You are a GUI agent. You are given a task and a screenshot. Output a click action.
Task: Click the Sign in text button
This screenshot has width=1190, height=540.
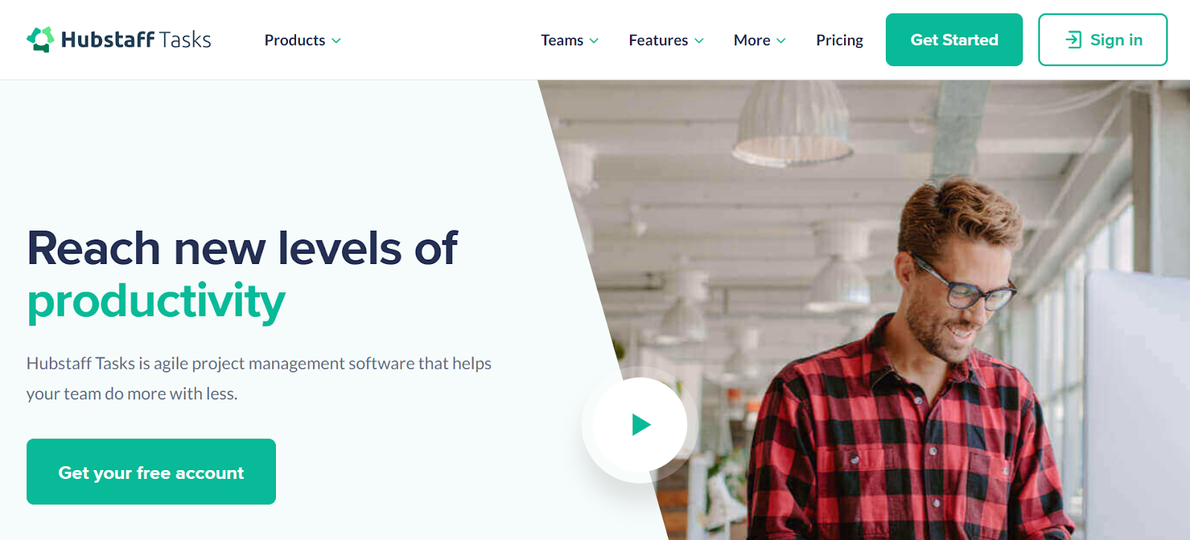(x=1116, y=40)
